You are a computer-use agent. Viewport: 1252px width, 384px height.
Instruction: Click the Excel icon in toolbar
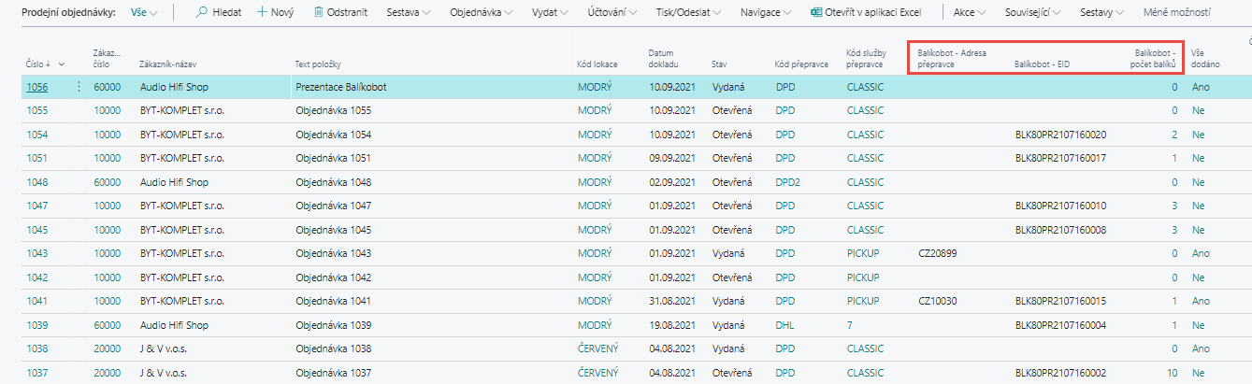[x=816, y=13]
